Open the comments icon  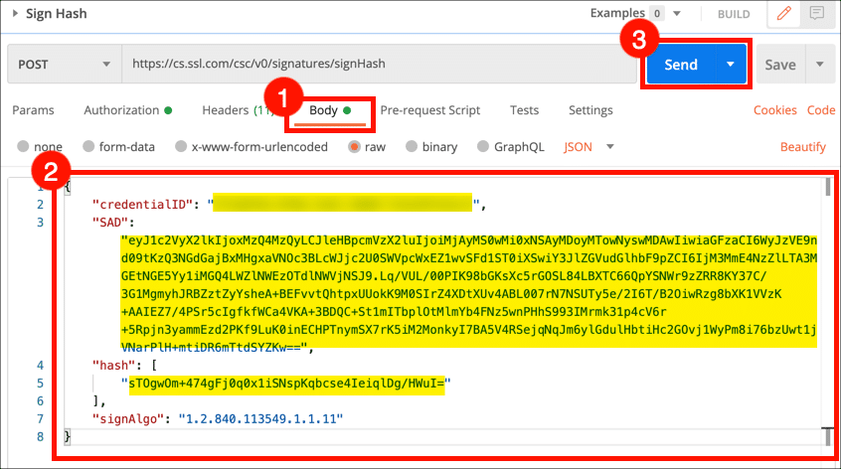click(x=816, y=14)
